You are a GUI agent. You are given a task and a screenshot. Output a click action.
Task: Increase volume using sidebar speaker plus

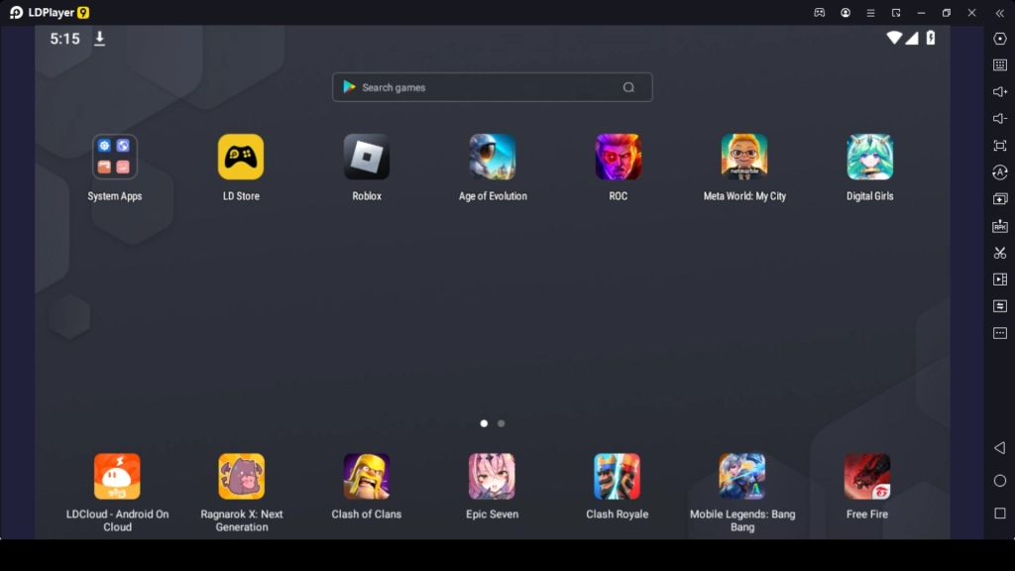1000,92
